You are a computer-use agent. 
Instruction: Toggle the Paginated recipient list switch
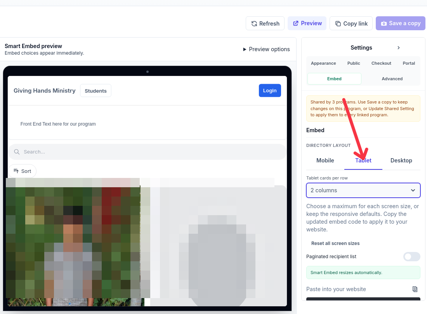click(411, 257)
